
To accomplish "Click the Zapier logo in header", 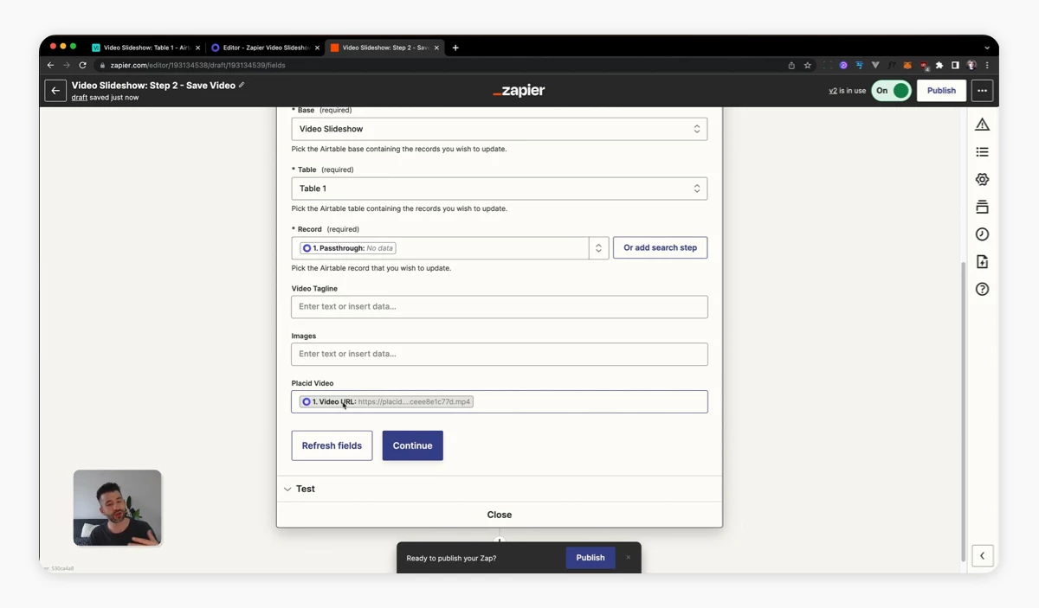I will click(x=519, y=91).
